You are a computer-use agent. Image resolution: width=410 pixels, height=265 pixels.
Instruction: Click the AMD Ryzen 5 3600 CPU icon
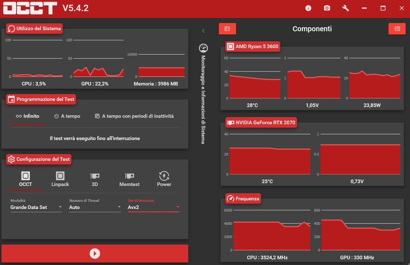click(x=230, y=47)
